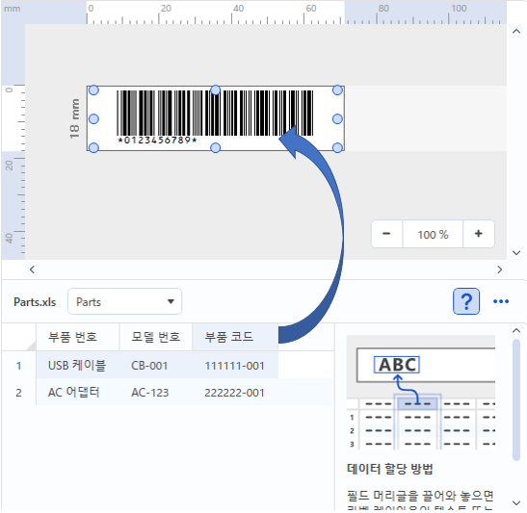Click the 111111-001 cell
Image resolution: width=527 pixels, height=513 pixels.
235,366
